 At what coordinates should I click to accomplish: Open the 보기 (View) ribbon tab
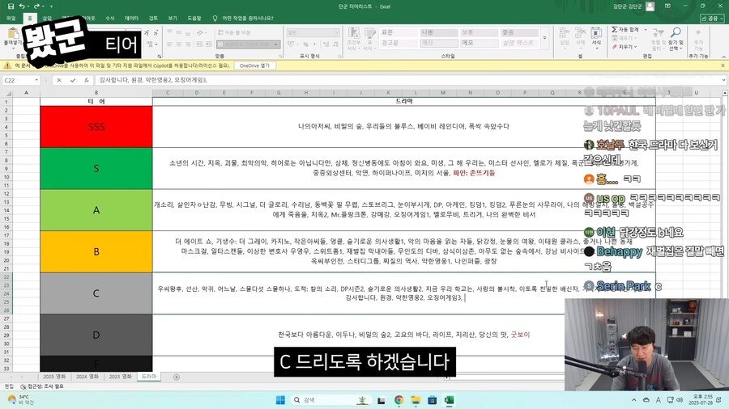pyautogui.click(x=173, y=18)
